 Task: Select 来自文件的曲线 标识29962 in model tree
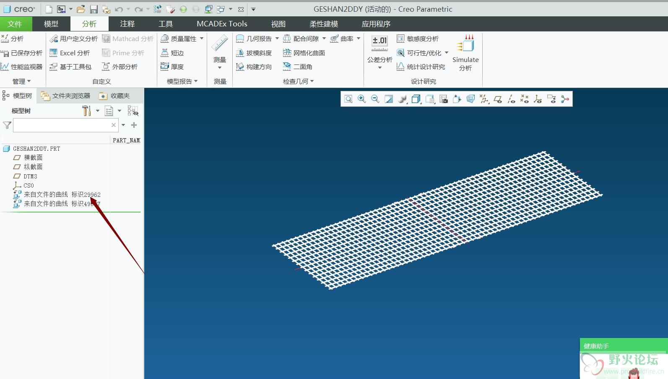[57, 194]
